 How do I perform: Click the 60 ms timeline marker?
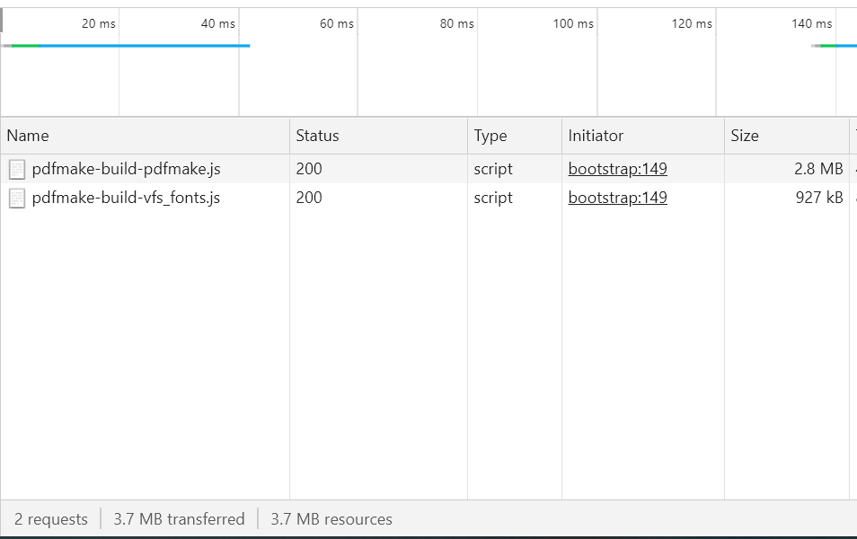pos(337,23)
